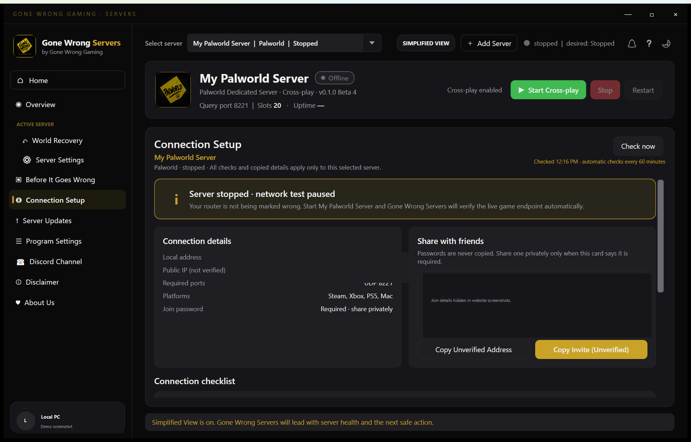
Task: Click the Before It Goes Wrong icon
Action: [x=19, y=180]
